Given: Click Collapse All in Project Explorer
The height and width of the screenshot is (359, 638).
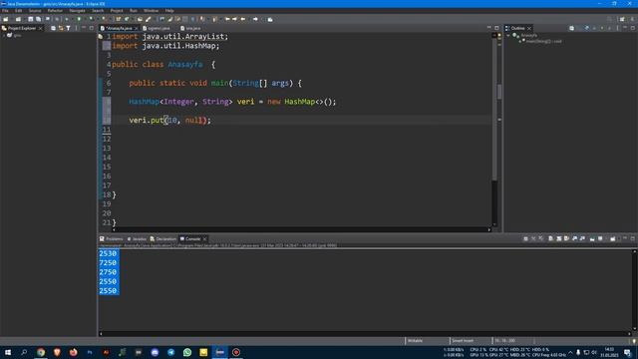Looking at the screenshot, I should click(53, 28).
